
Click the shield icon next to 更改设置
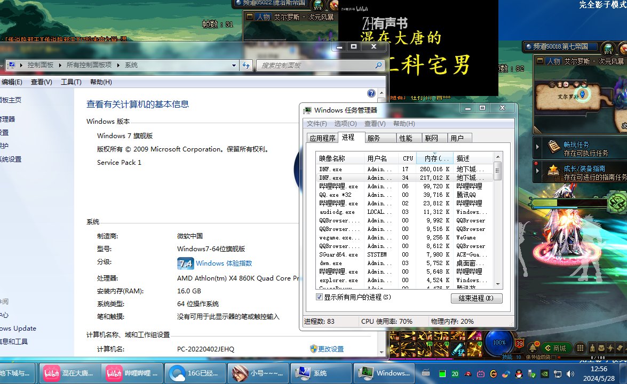[314, 348]
